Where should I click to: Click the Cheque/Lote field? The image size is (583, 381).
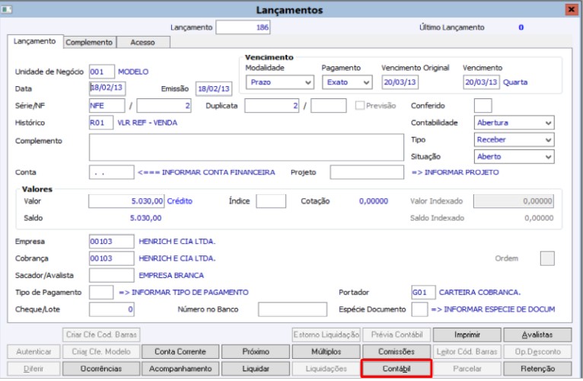pos(112,309)
